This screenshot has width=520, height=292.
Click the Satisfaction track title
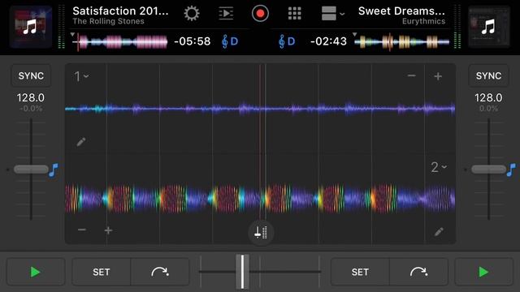tap(120, 11)
